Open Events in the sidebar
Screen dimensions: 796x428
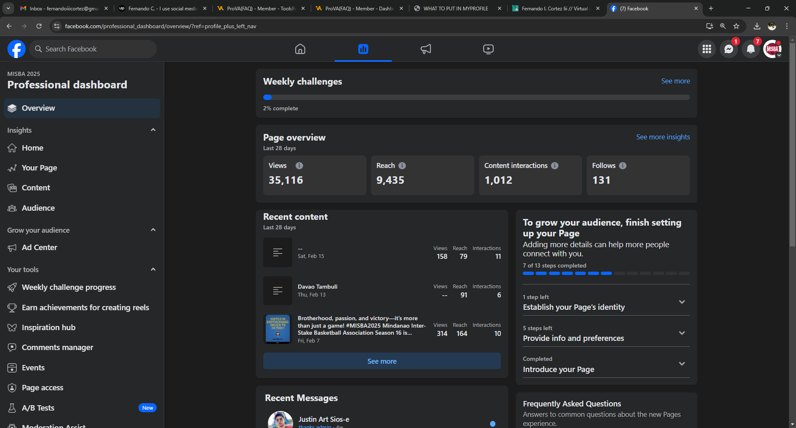(82, 368)
